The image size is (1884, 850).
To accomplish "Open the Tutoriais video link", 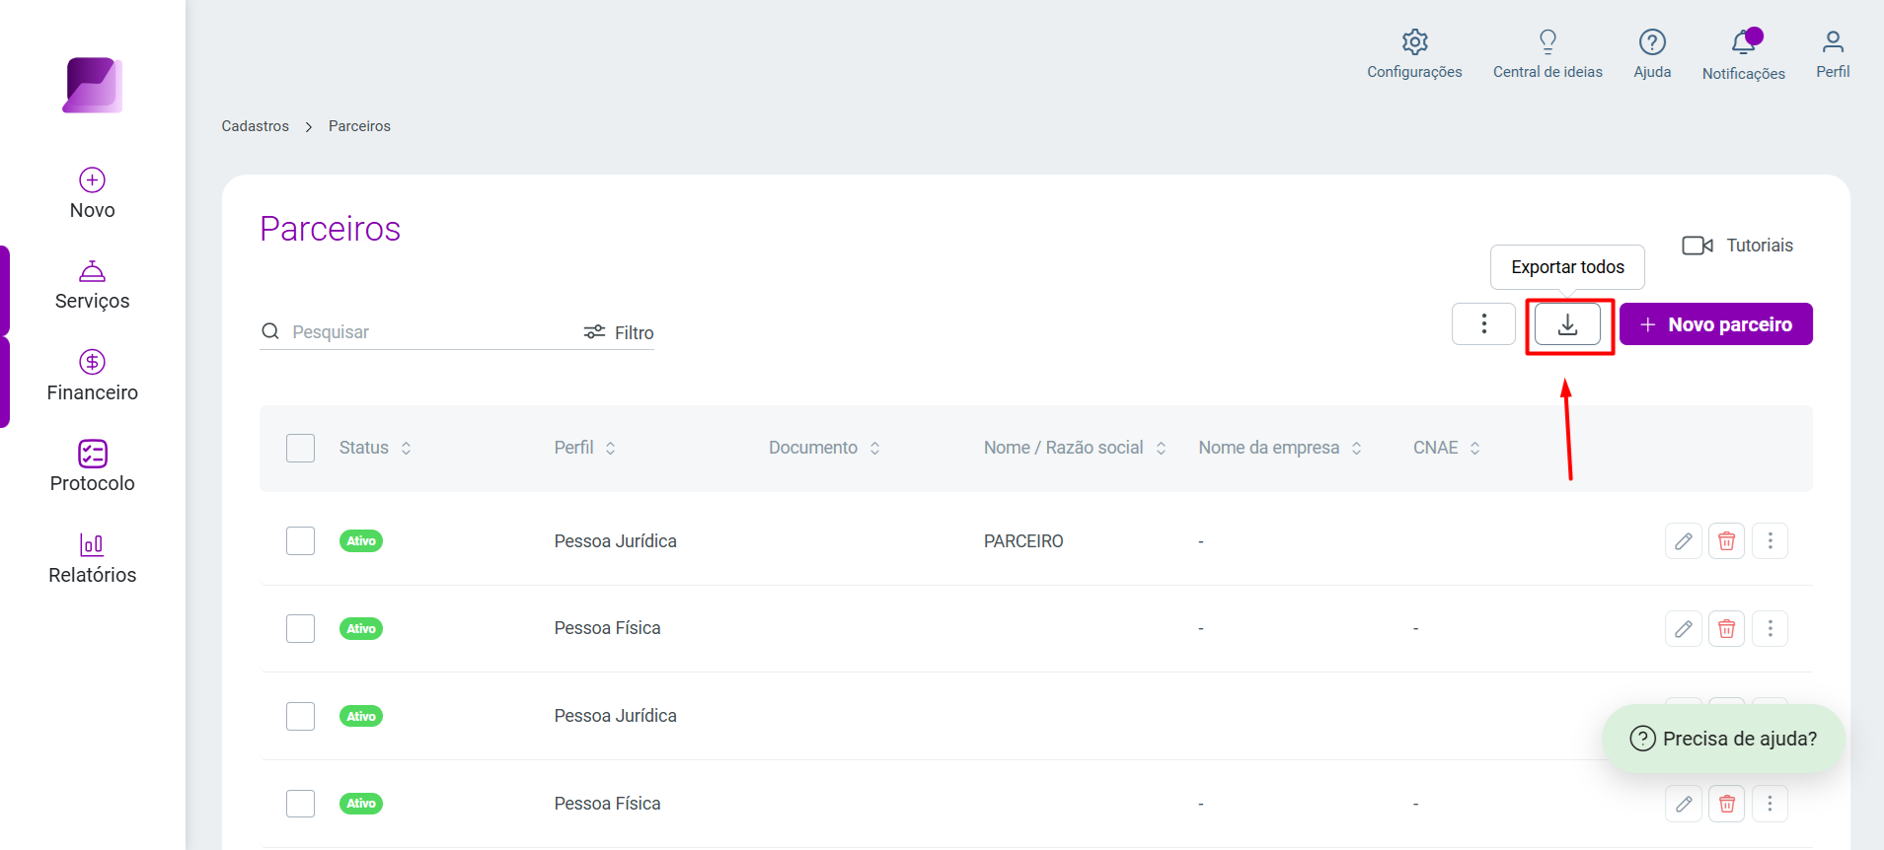I will 1738,246.
